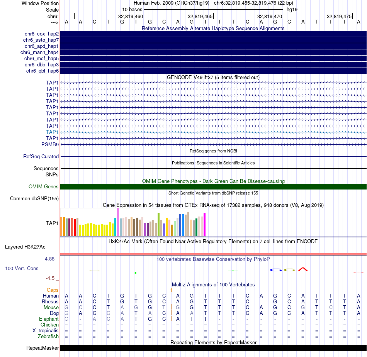Image resolution: width=367 pixels, height=357 pixels.
Task: Click the Sequences track label
Action: [x=46, y=168]
